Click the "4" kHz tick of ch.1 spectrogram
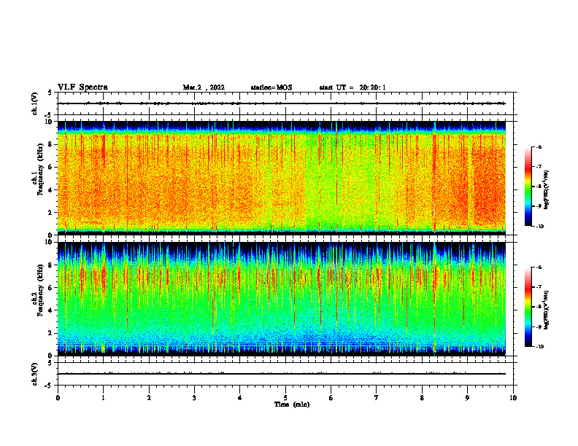 (x=51, y=190)
